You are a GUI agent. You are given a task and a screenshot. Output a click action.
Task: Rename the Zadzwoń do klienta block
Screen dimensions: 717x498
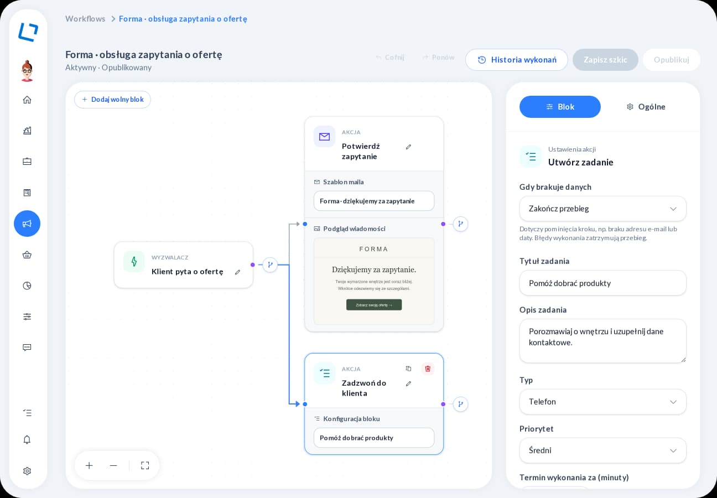pyautogui.click(x=408, y=383)
